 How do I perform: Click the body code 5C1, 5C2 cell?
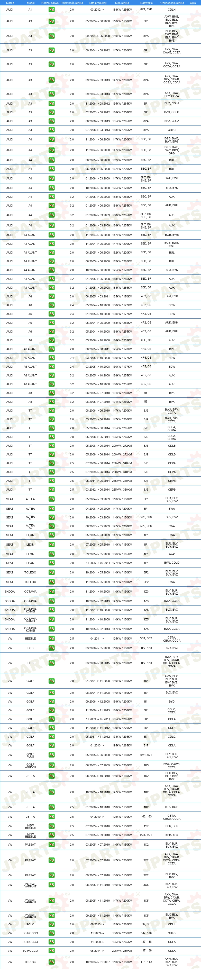tap(146, 638)
